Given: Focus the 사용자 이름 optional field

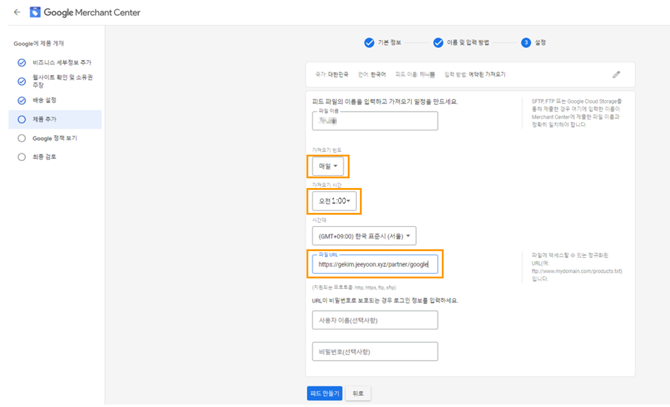Looking at the screenshot, I should click(x=374, y=320).
